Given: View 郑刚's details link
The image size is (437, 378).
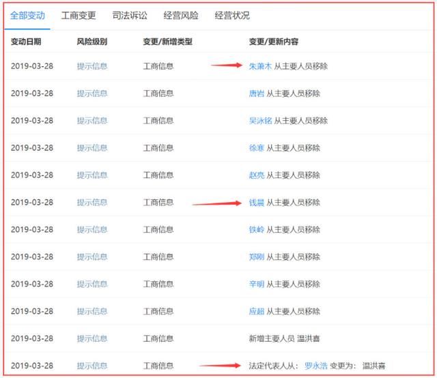Looking at the screenshot, I should tap(256, 257).
